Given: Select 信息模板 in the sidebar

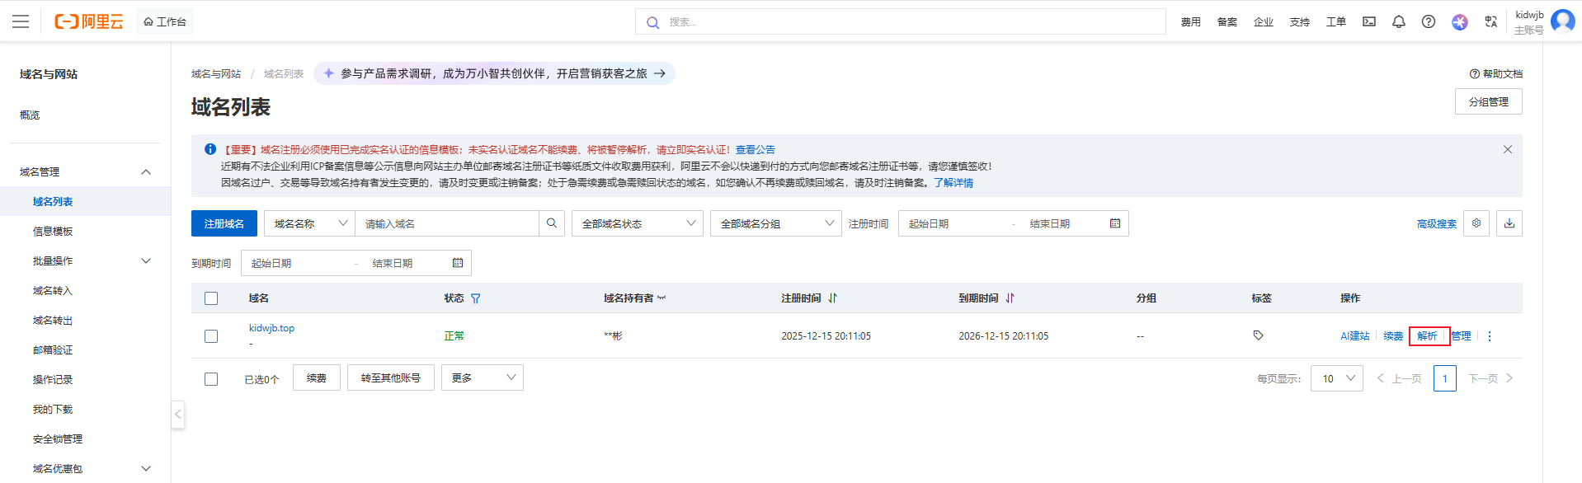Looking at the screenshot, I should 53,232.
